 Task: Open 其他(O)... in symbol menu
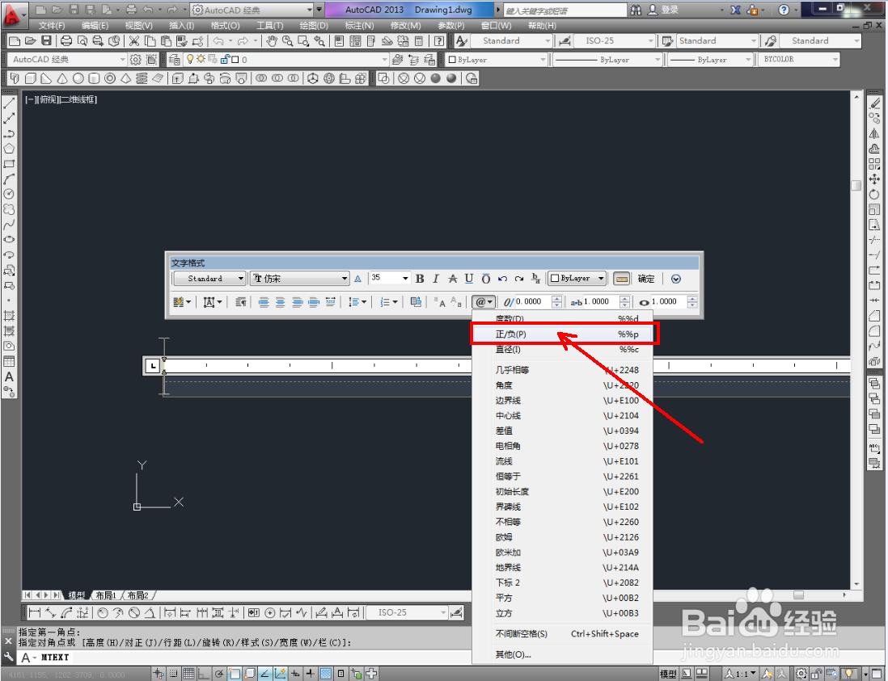pos(562,655)
